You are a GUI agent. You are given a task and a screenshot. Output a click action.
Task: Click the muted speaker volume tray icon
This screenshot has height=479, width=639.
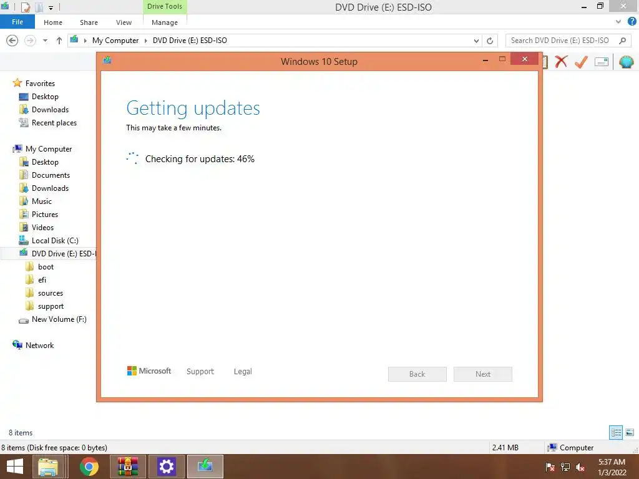pos(580,467)
